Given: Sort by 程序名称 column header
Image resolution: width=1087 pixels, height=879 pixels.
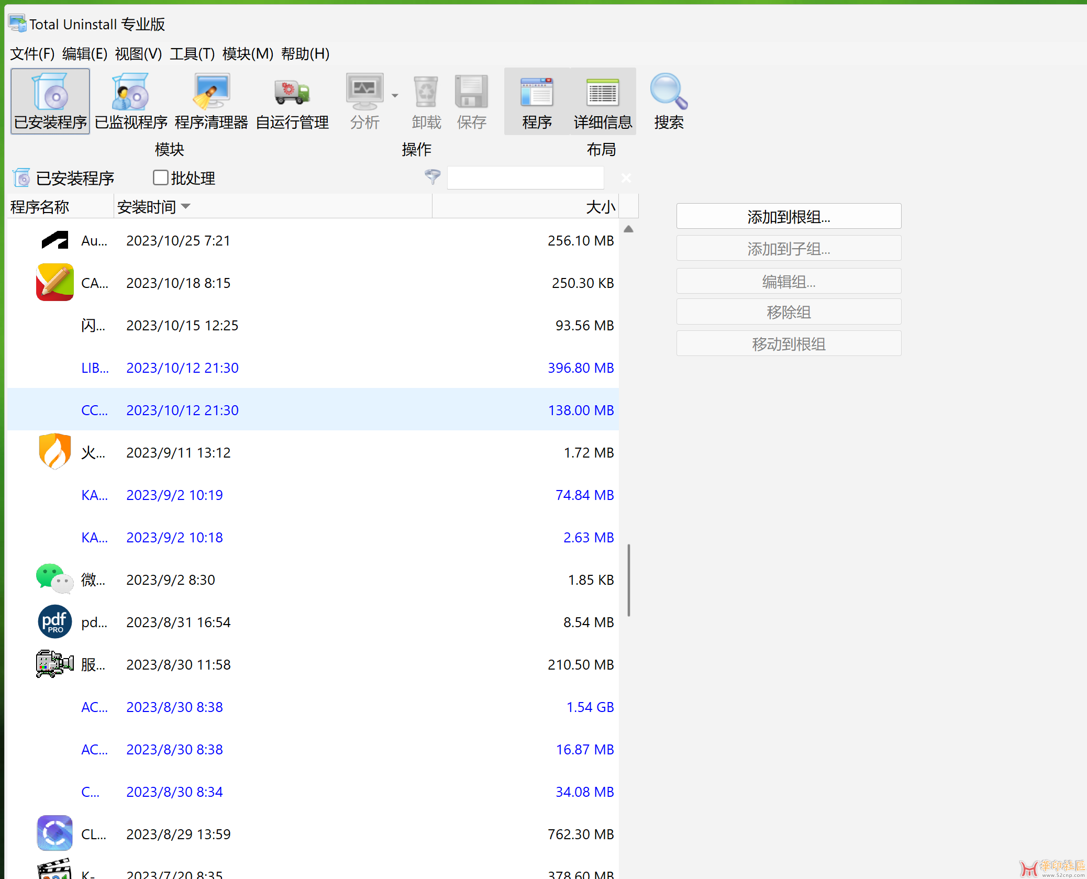Looking at the screenshot, I should 60,206.
